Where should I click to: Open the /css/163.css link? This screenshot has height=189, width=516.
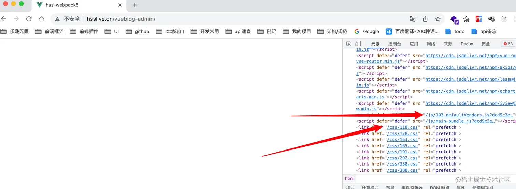[402, 140]
